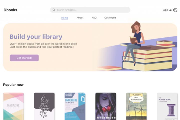Image resolution: width=180 pixels, height=120 pixels.
Task: Click the Dbooks logo
Action: pos(10,10)
